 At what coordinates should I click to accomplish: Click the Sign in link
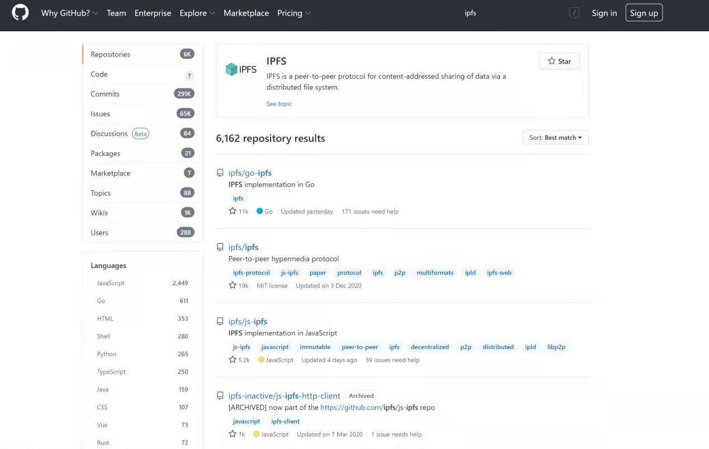604,13
